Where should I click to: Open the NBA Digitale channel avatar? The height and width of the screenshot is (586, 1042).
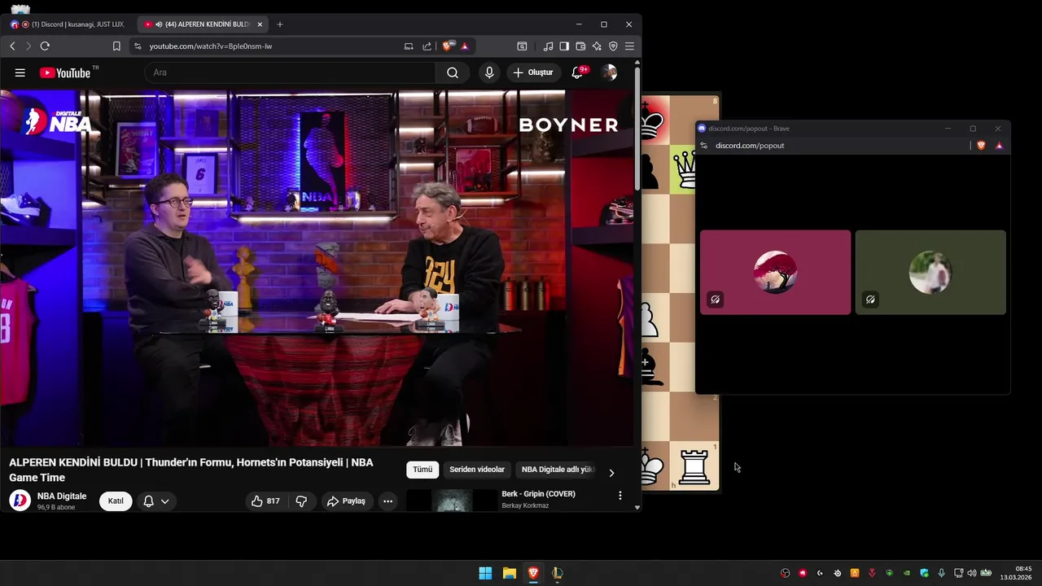coord(20,501)
